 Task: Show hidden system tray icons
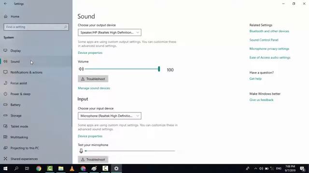click(255, 169)
